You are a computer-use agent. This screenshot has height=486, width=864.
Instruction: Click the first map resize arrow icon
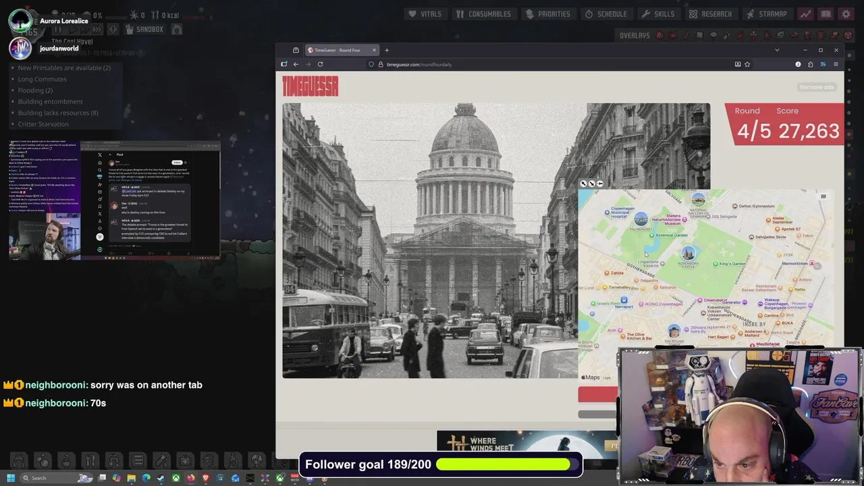coord(584,184)
